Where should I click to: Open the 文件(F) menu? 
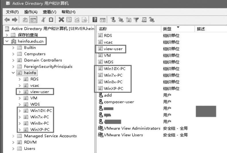coord(12,12)
